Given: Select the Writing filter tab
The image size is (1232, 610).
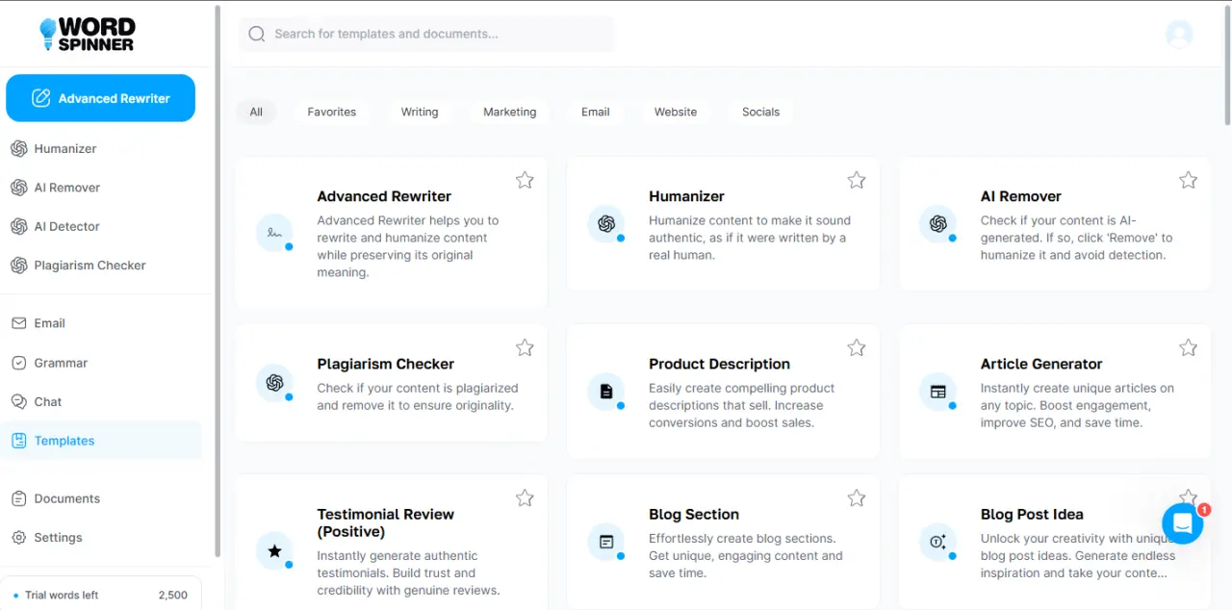Looking at the screenshot, I should (420, 112).
